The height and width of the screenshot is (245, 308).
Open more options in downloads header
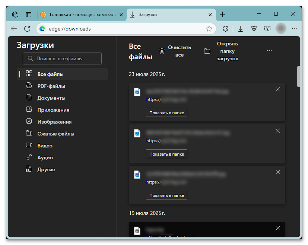click(x=269, y=51)
